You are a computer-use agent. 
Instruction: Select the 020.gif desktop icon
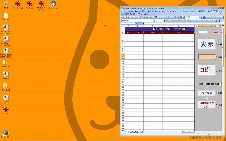(6, 110)
